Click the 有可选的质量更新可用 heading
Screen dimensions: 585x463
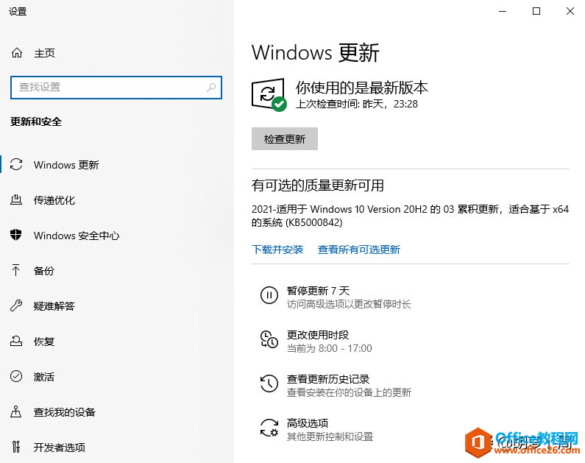[317, 185]
